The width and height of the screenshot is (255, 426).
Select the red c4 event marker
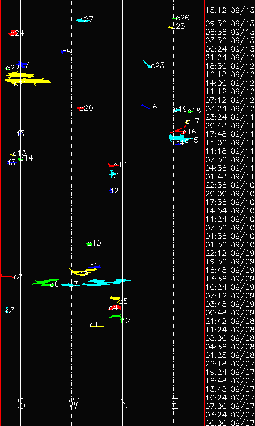pos(114,307)
